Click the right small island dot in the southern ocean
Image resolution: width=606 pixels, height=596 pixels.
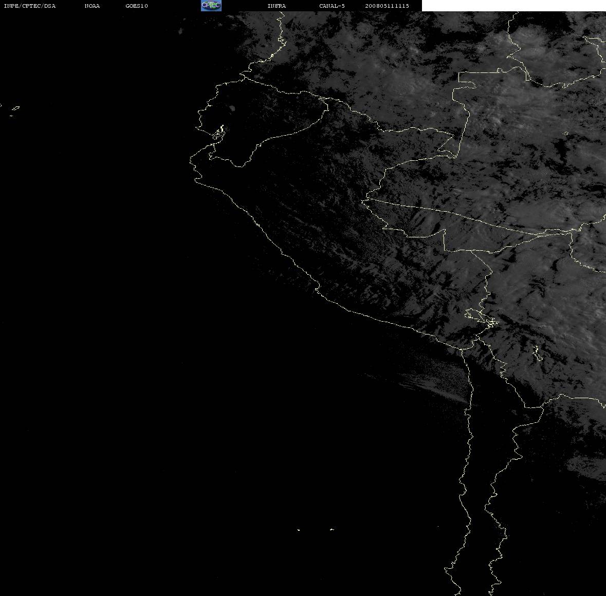[332, 529]
